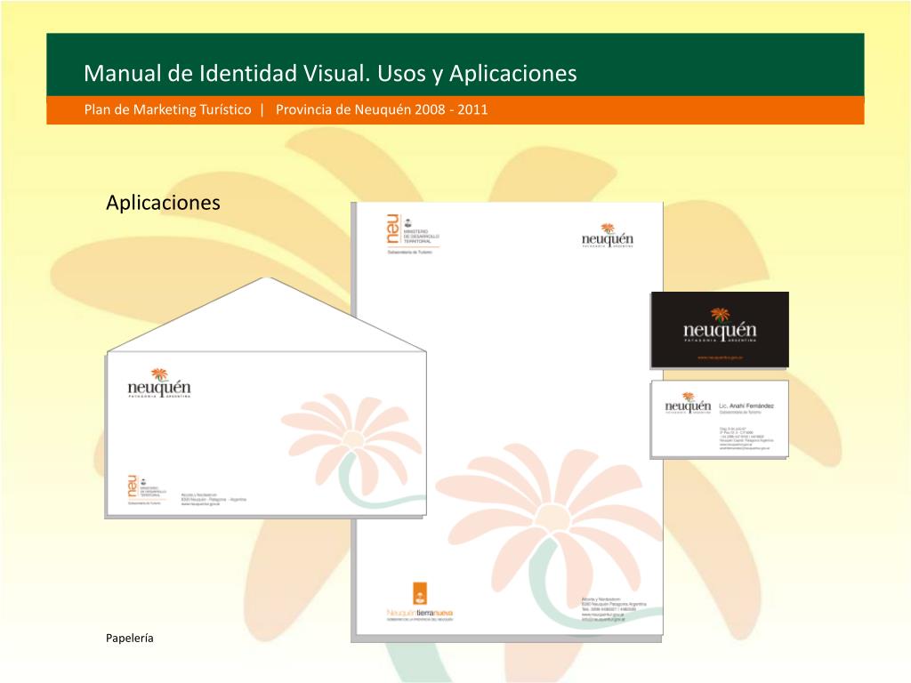This screenshot has height=683, width=911.
Task: Click the envelope return address text
Action: click(214, 500)
